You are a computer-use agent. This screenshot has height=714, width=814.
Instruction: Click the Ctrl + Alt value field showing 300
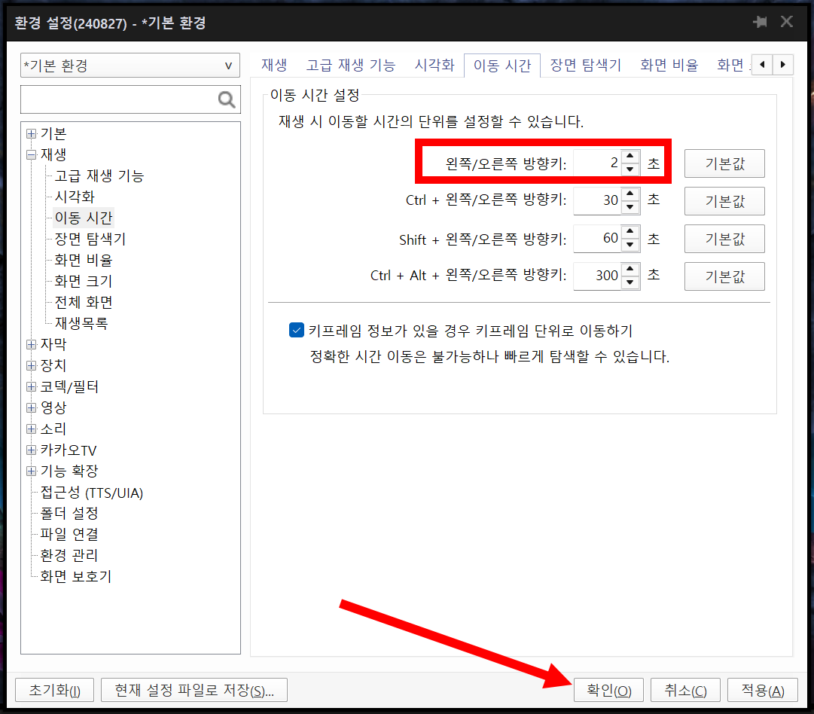click(x=597, y=276)
